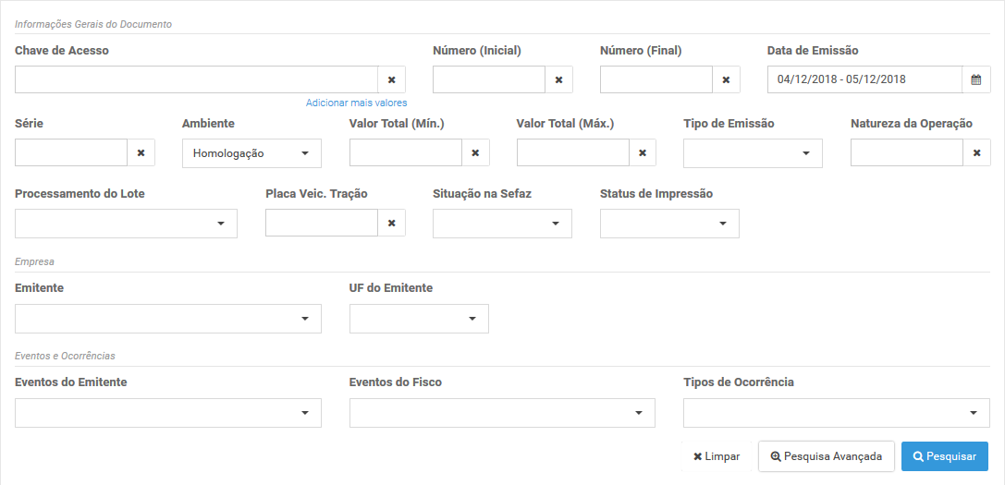
Task: Open calendar icon for Data de Emissão
Action: point(976,79)
